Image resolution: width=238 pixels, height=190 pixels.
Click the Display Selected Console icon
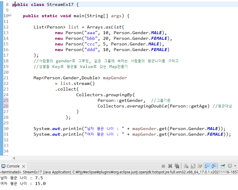click(x=230, y=166)
